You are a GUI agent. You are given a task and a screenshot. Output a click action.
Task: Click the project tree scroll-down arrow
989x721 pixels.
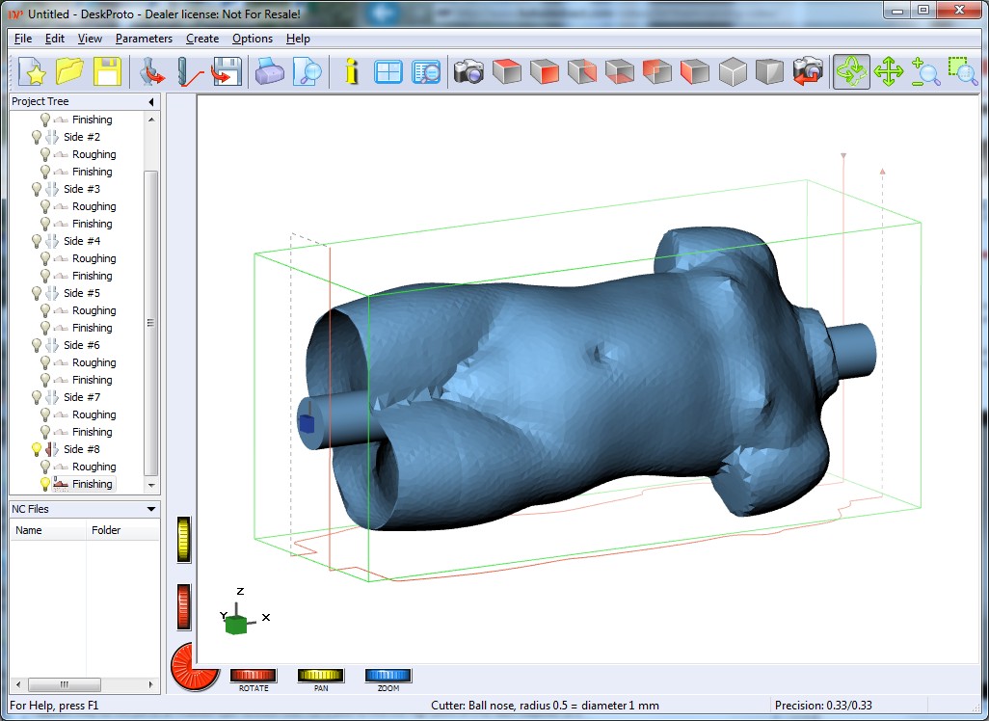pyautogui.click(x=151, y=486)
